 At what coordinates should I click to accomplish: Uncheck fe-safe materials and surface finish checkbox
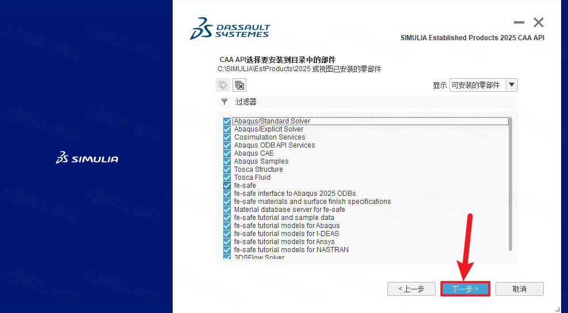click(227, 202)
